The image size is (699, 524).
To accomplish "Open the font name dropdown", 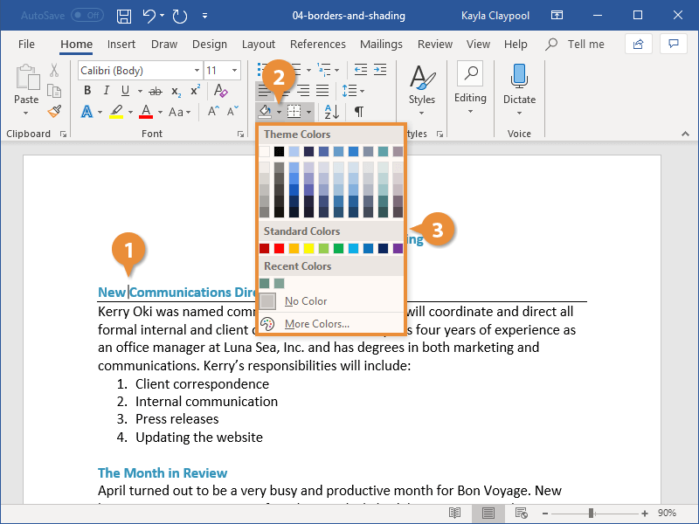I will (197, 70).
